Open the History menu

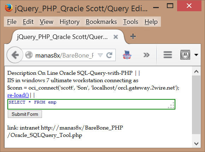pos(70,22)
